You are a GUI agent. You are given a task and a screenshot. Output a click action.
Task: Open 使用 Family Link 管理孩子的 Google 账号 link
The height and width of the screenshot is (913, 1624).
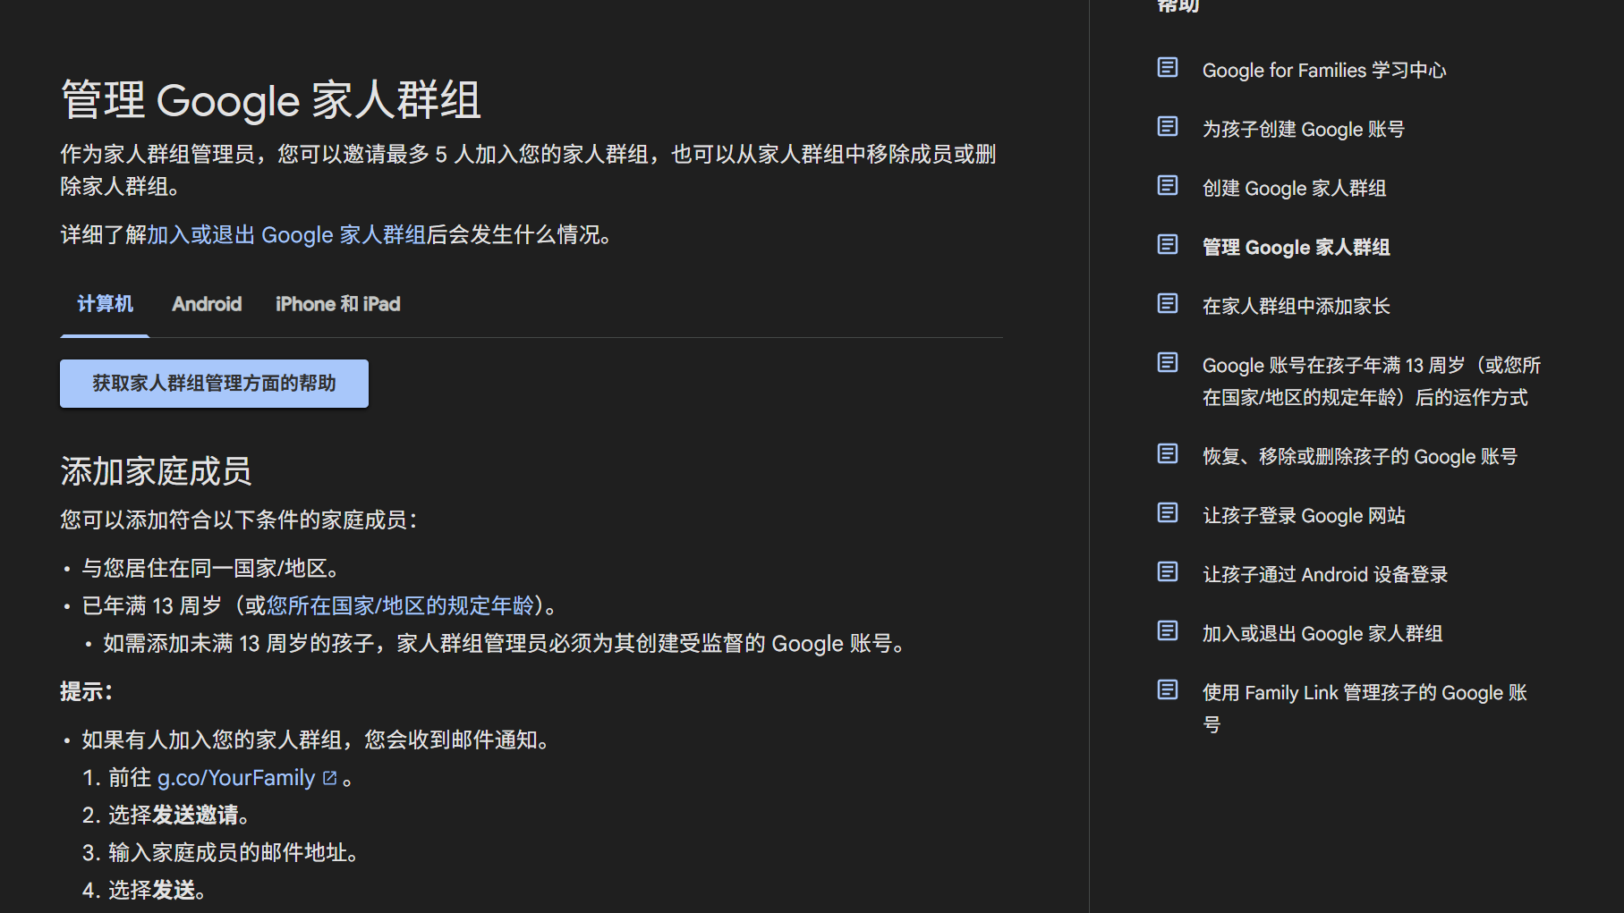(1365, 709)
